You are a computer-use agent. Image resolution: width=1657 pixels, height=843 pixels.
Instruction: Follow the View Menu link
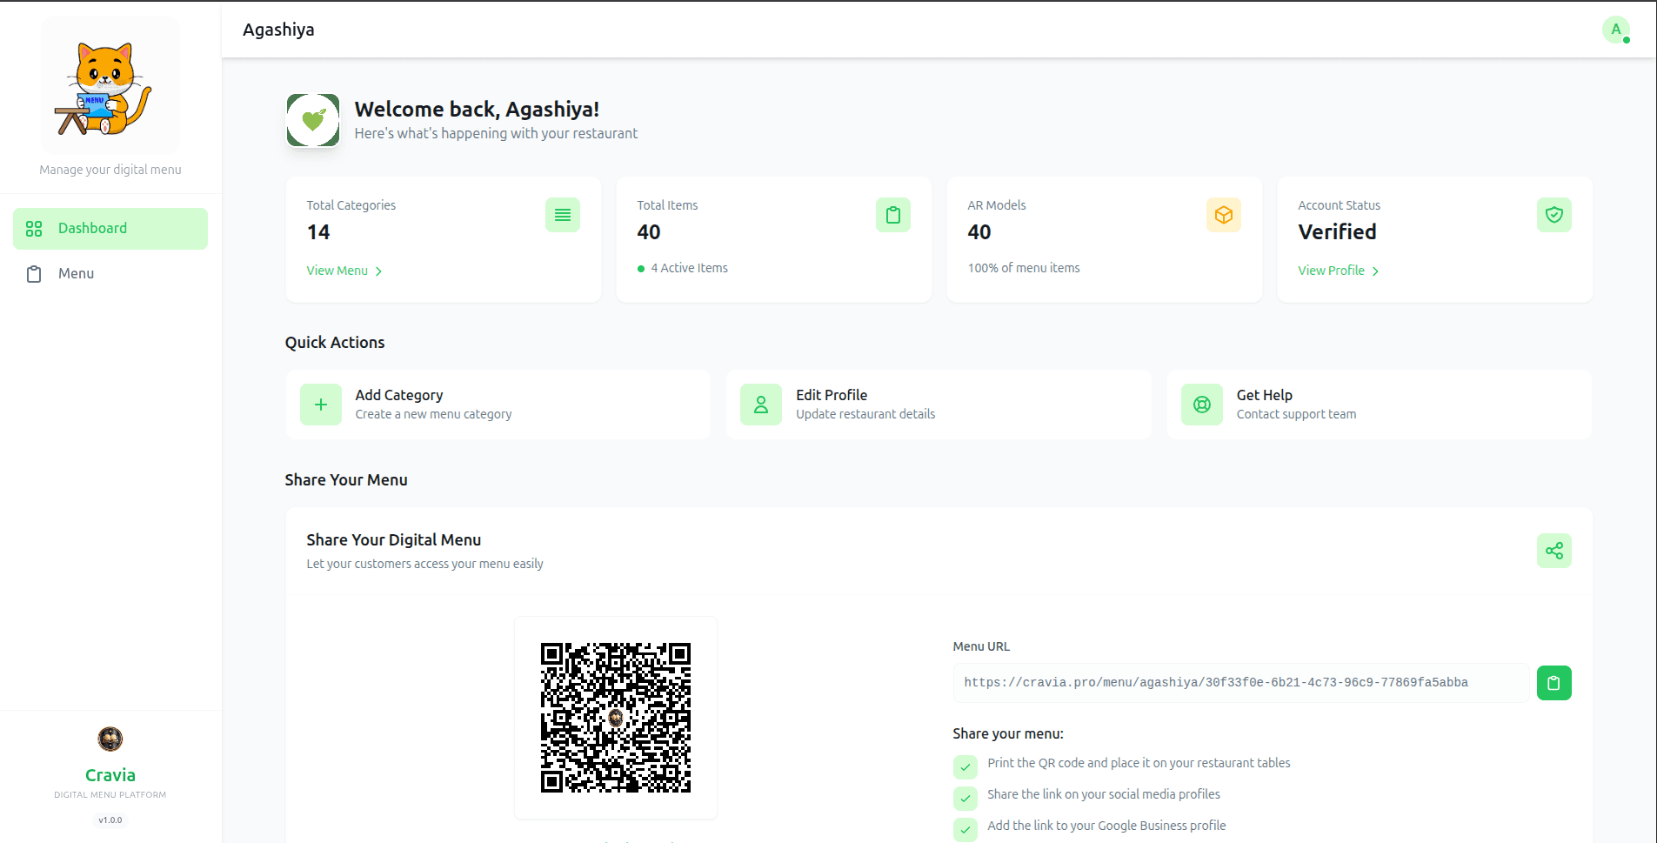tap(344, 271)
